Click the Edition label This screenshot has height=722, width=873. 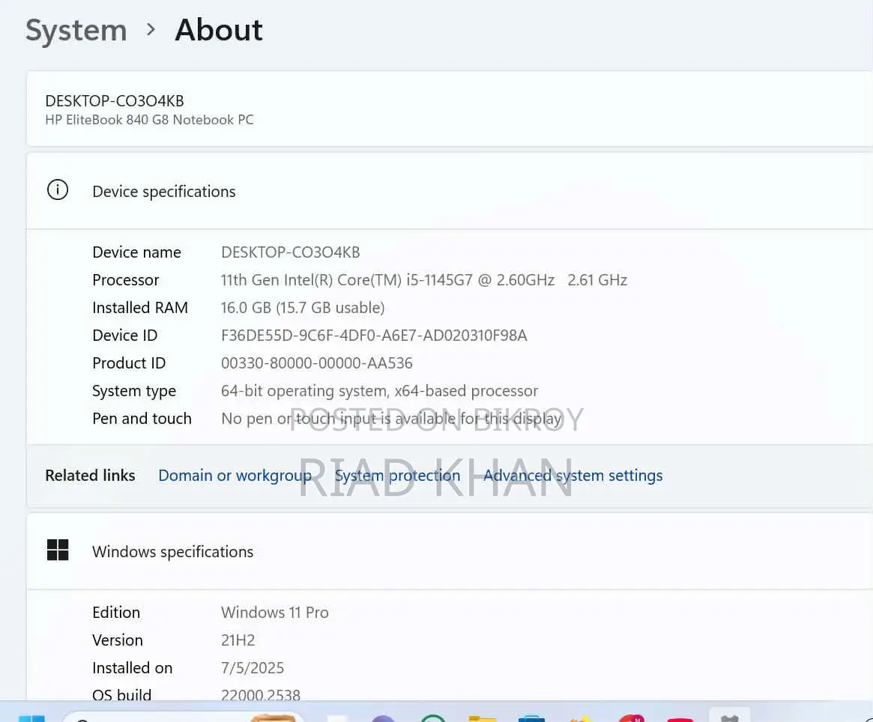coord(116,613)
